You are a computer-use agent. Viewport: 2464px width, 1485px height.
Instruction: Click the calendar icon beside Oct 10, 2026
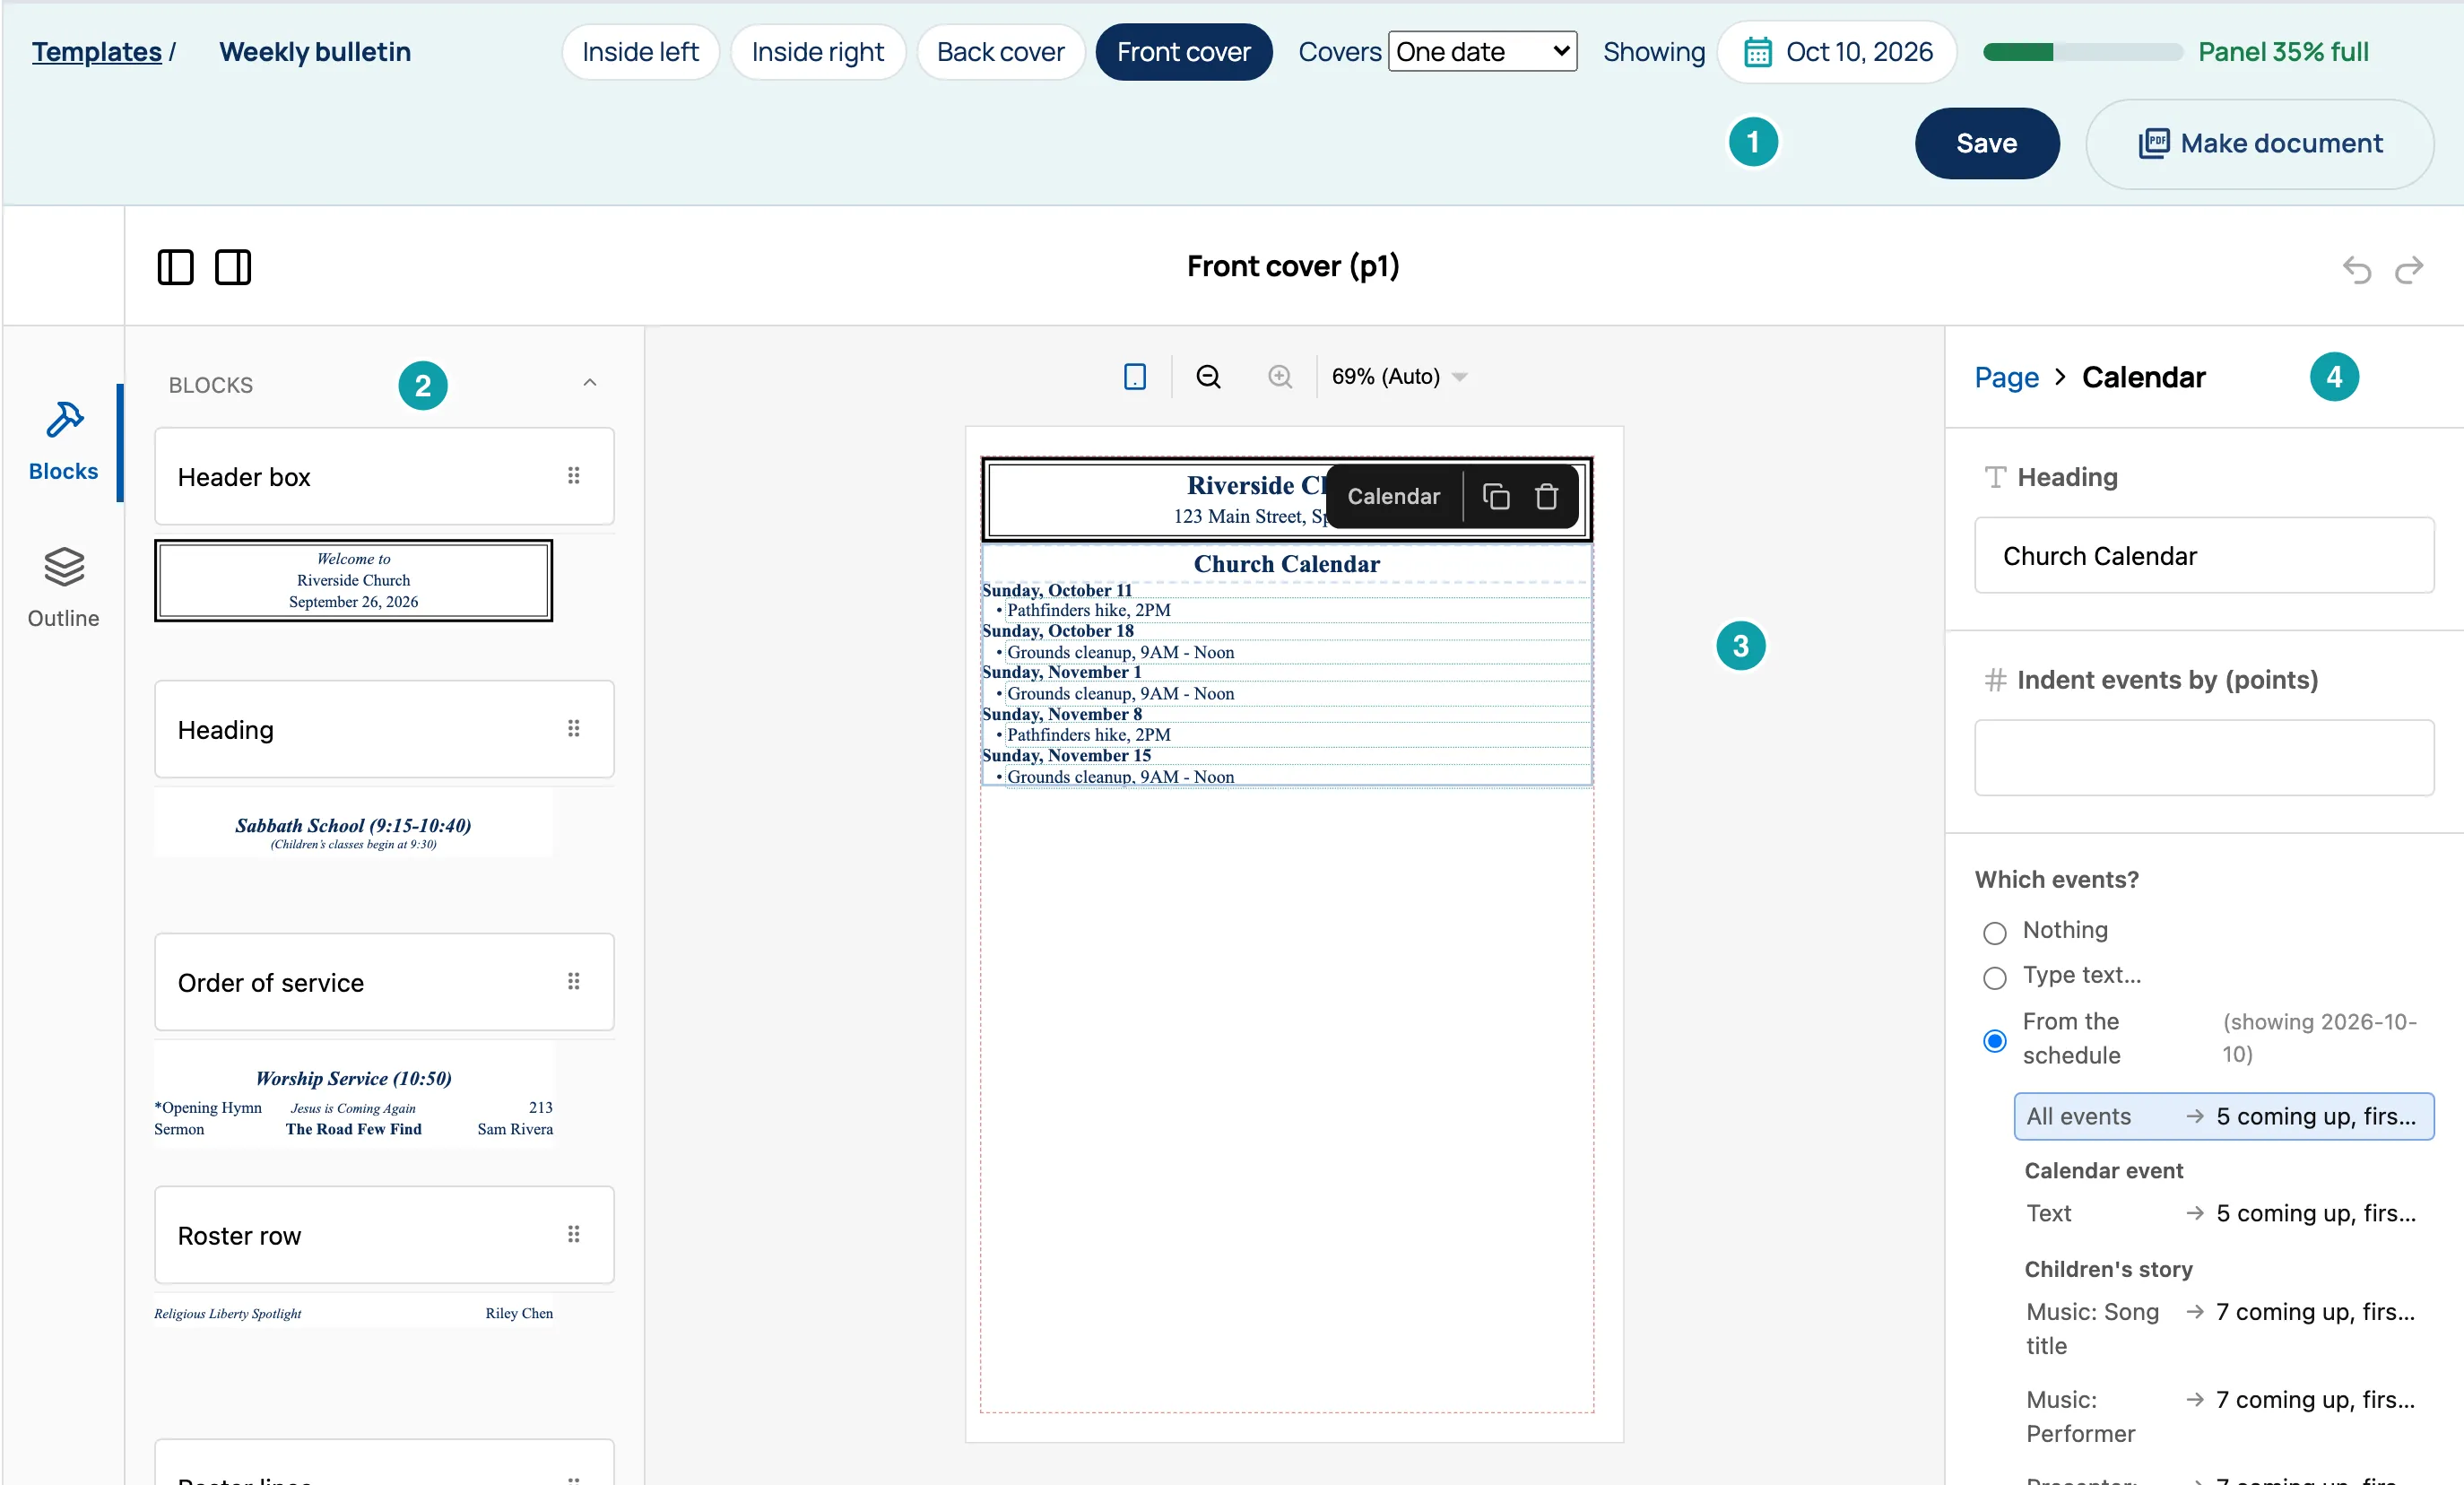1758,52
